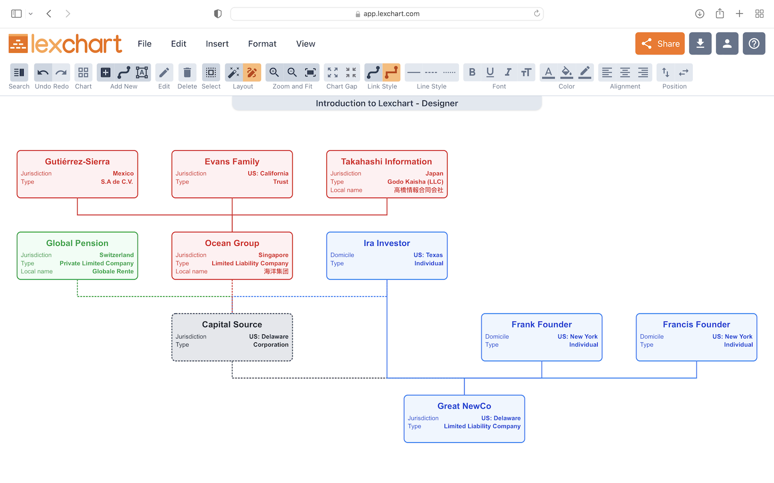Viewport: 774px width, 483px height.
Task: Click the orange Share button
Action: point(660,43)
